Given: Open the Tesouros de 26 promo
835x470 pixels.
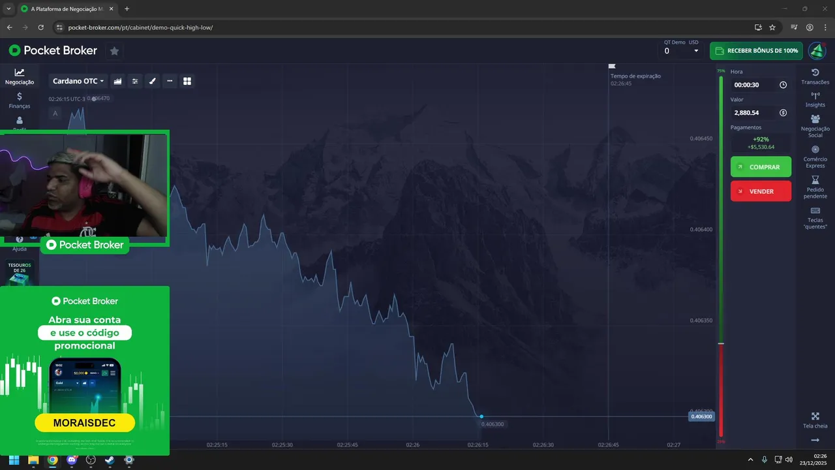Looking at the screenshot, I should (20, 273).
